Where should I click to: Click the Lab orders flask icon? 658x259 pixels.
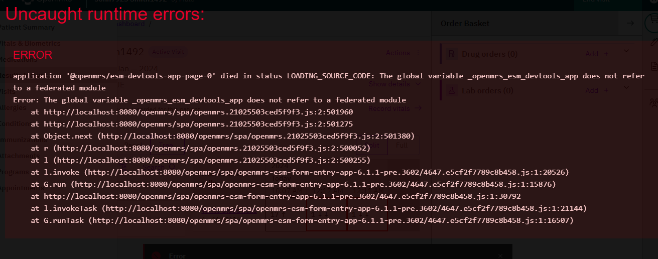click(452, 90)
